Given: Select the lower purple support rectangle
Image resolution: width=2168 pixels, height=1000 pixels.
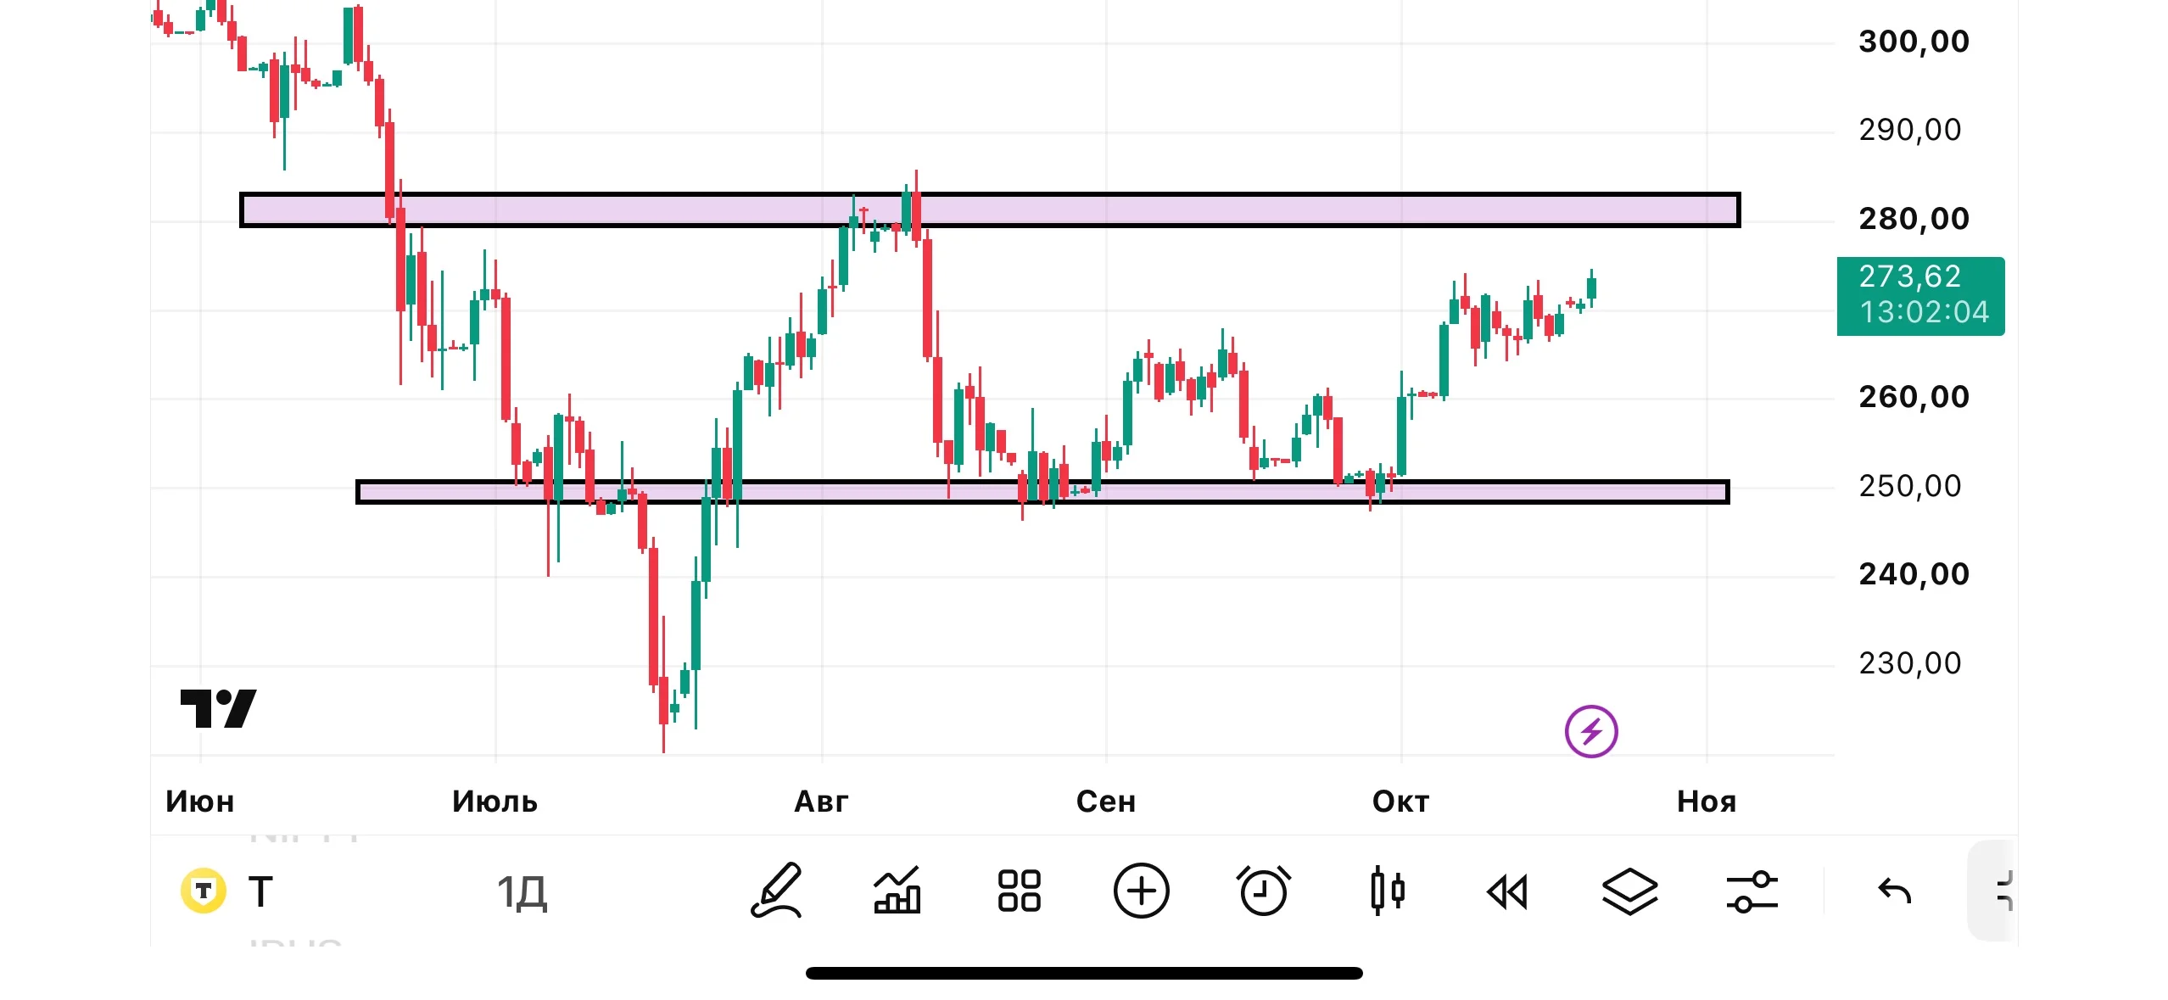Looking at the screenshot, I should [1042, 492].
